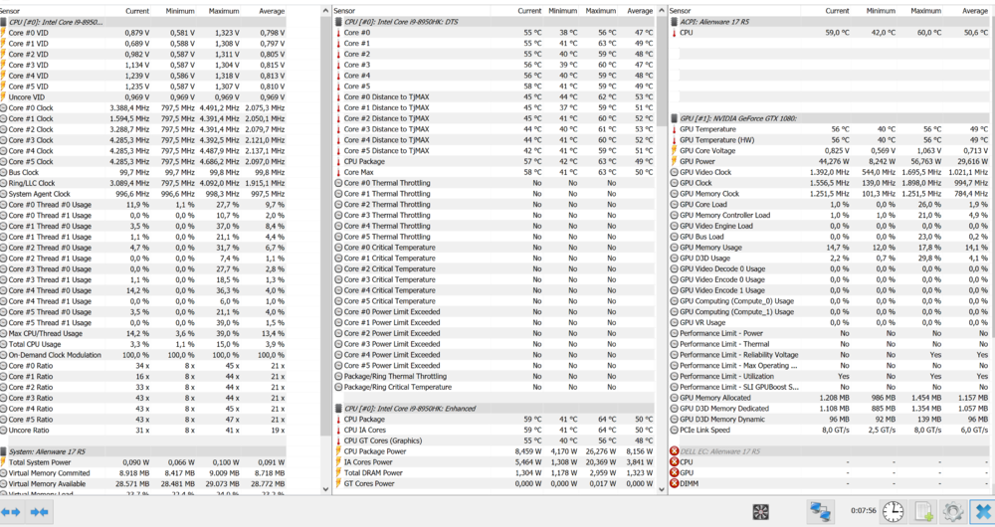Start logging with the sheet icon
Screen dimensions: 995x527
tap(923, 511)
